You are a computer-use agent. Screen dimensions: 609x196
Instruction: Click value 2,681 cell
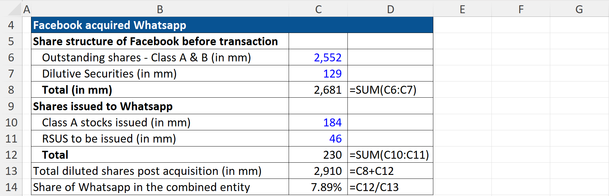(x=318, y=90)
